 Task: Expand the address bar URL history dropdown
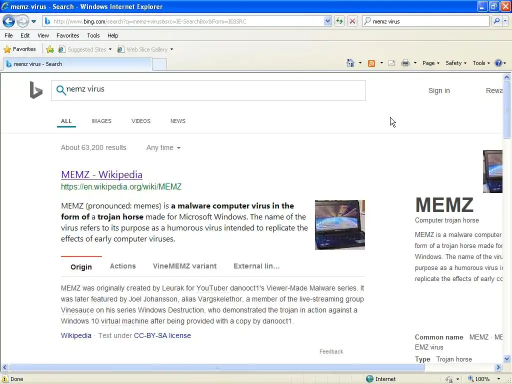click(327, 21)
